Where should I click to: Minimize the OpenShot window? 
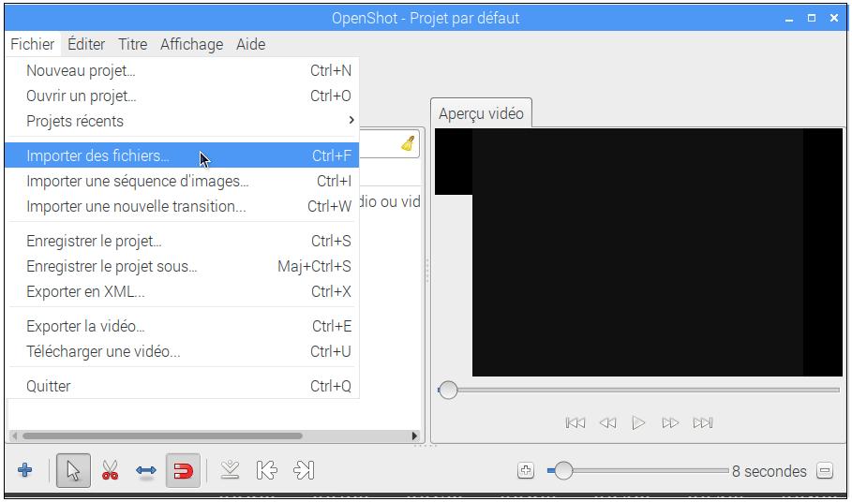789,19
